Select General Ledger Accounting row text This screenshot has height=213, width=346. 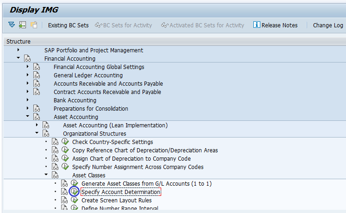pyautogui.click(x=88, y=75)
